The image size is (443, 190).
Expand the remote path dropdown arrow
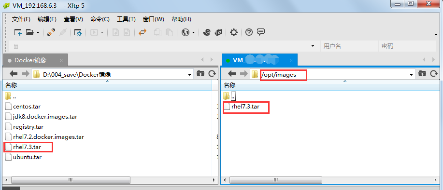tap(412, 75)
